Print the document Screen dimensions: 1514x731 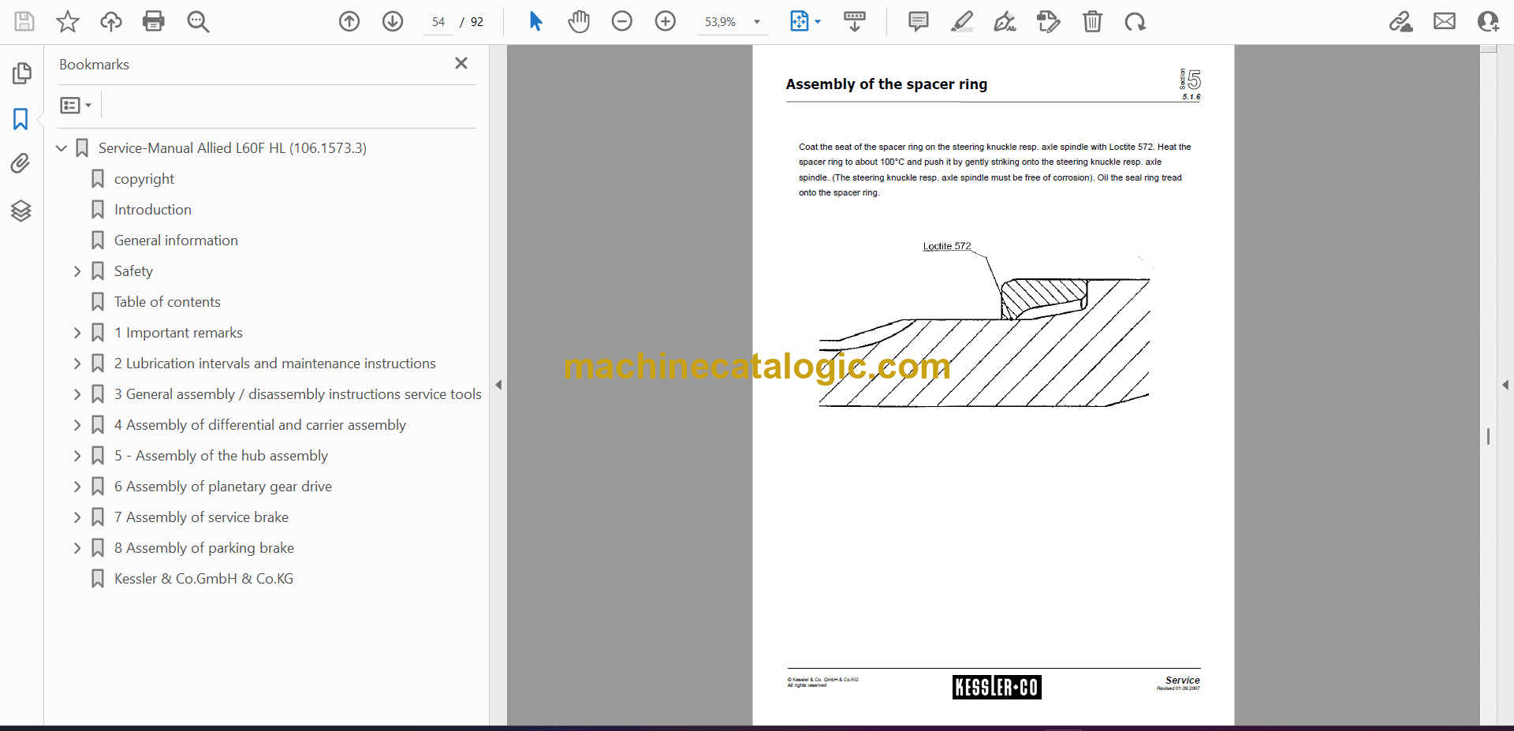click(x=154, y=21)
